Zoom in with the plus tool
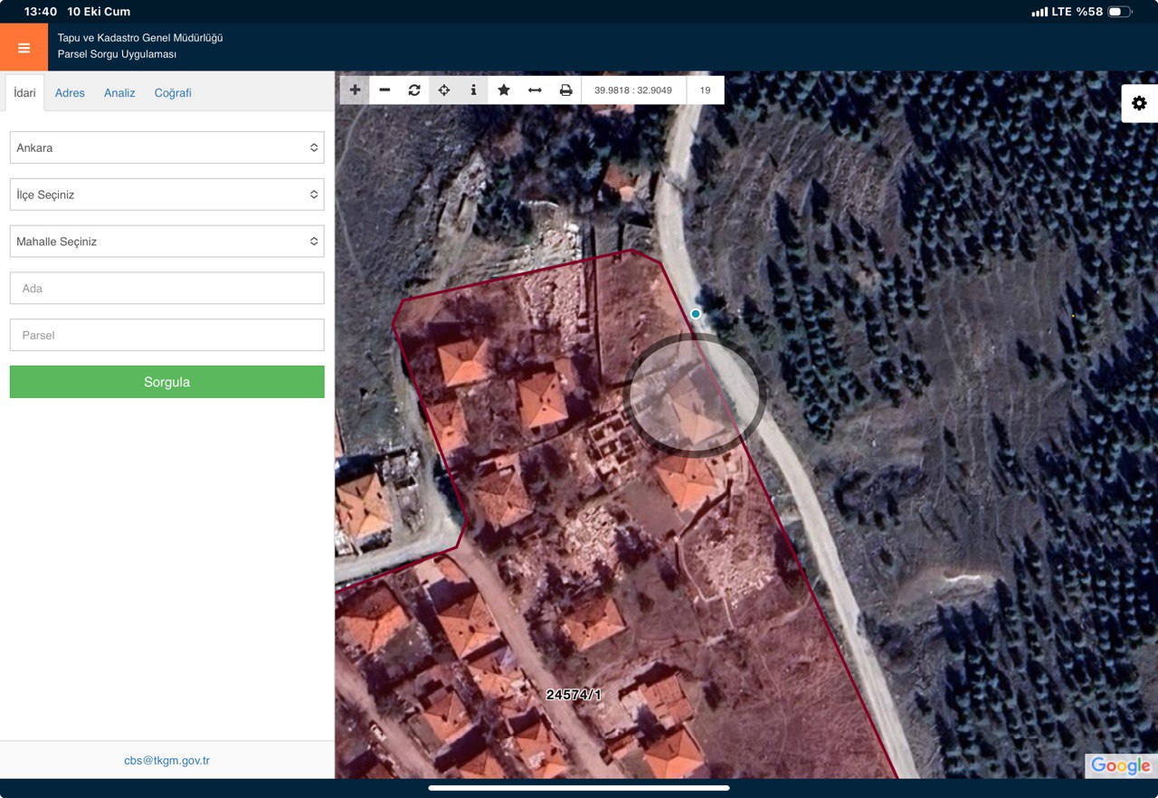Screen dimensions: 1158x798 tap(355, 90)
